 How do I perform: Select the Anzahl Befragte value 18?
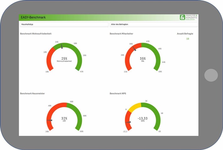coord(188,39)
